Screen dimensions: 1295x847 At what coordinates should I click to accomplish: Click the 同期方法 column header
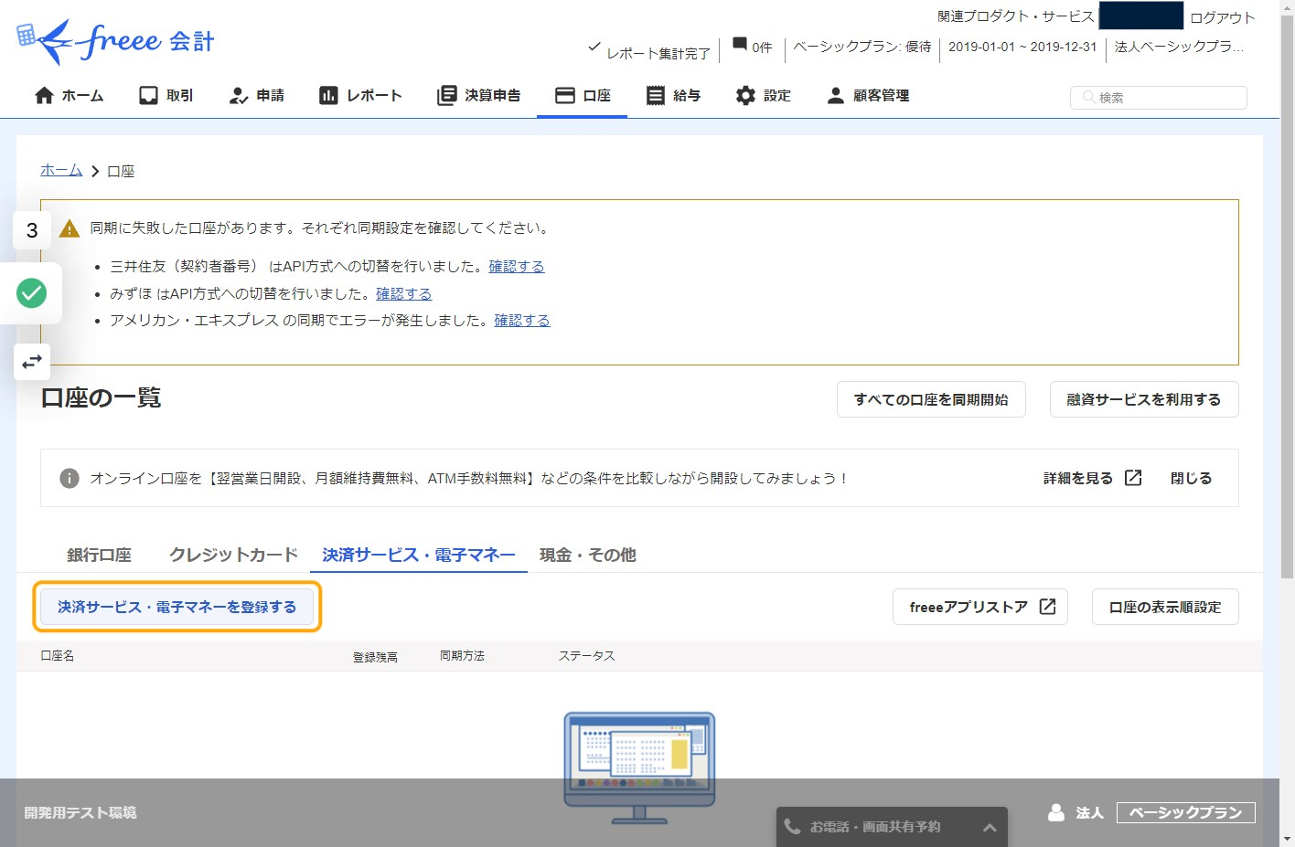tap(462, 656)
